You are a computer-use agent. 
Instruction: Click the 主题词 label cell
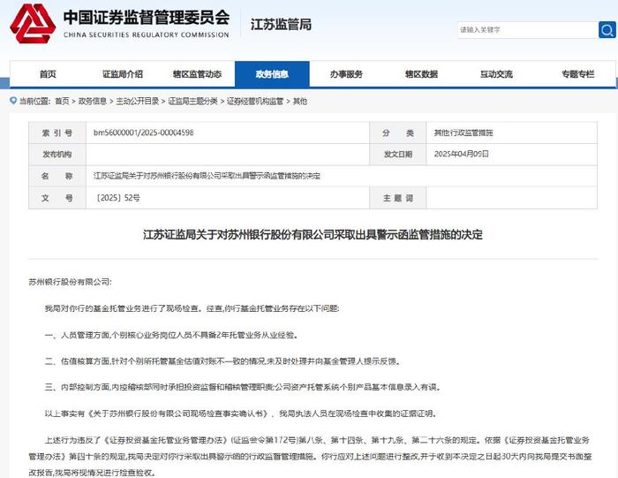pos(398,198)
